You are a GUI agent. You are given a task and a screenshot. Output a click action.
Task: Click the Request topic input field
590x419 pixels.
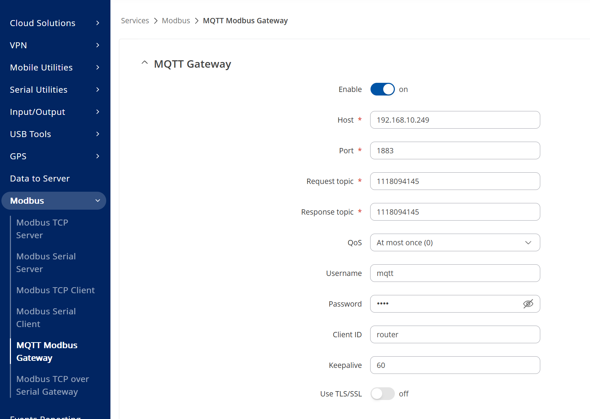[x=455, y=181]
